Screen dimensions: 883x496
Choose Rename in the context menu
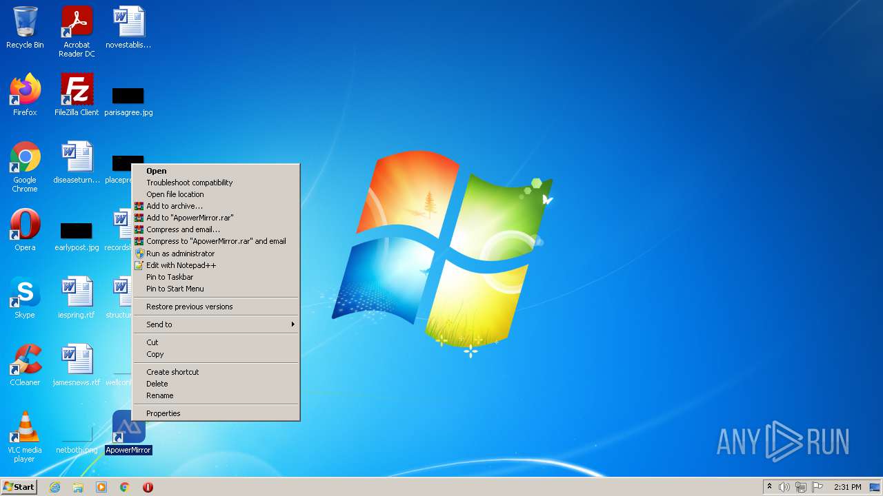coord(216,395)
